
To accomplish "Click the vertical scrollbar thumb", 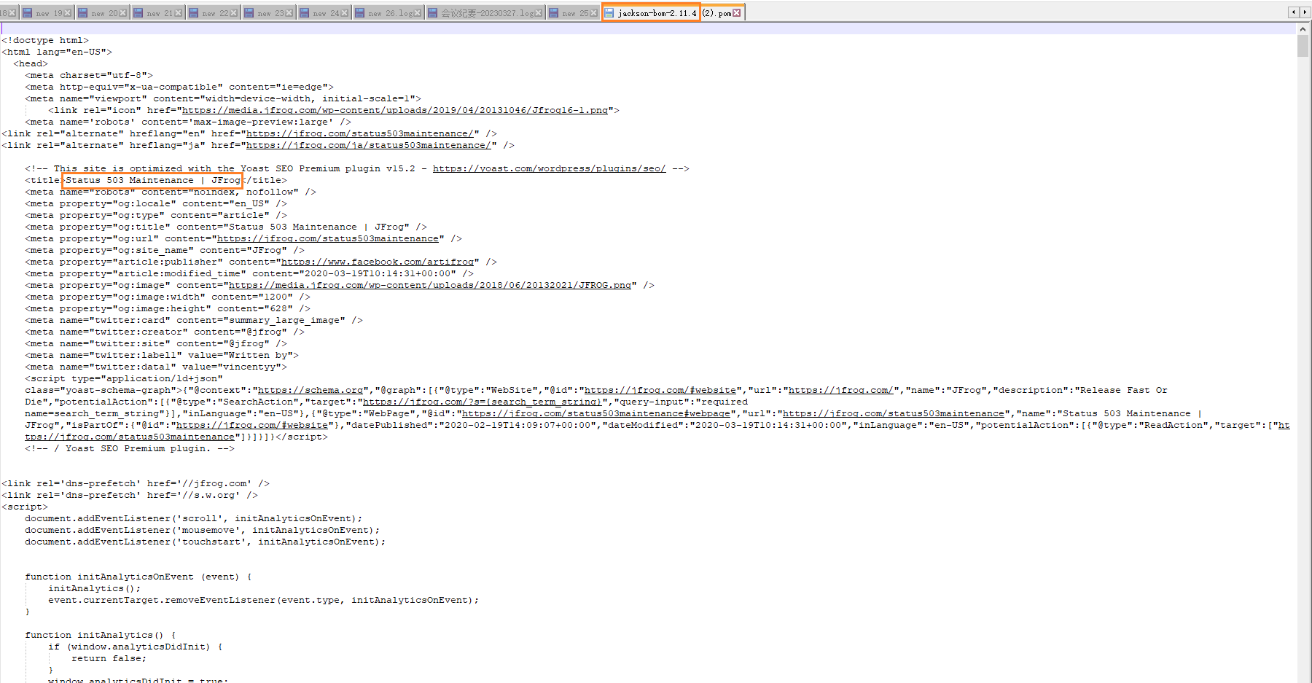I will (x=1303, y=46).
